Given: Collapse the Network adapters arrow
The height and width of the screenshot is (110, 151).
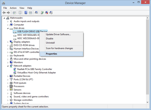Looking at the screenshot, I should point(8,66).
